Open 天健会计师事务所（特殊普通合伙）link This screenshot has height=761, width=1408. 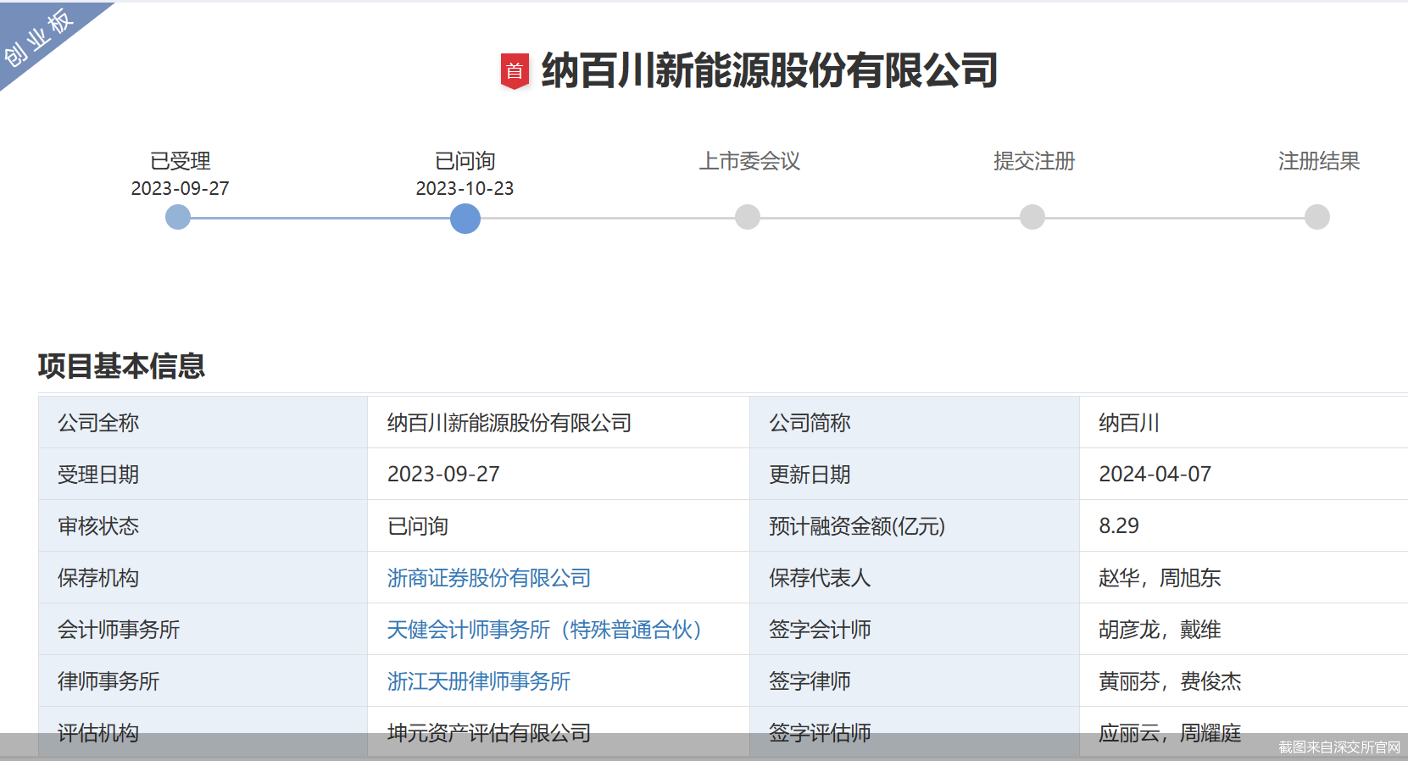pos(544,630)
